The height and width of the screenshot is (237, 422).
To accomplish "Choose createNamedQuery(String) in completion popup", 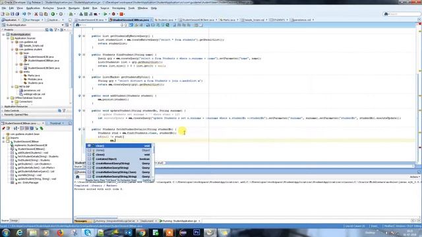I will tap(119, 163).
